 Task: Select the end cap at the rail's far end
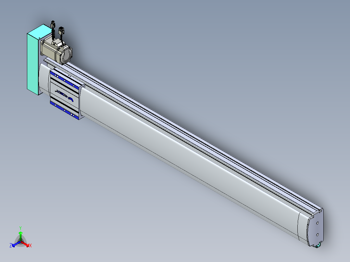315,229
